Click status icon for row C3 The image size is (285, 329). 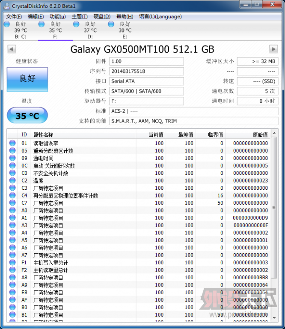(x=12, y=188)
